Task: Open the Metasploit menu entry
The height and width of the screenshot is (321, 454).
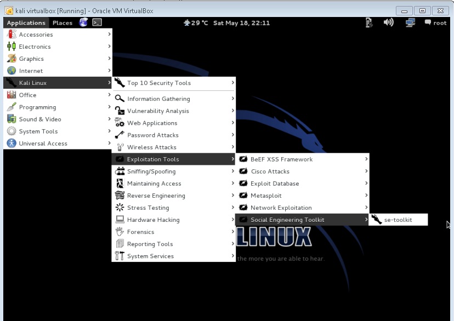Action: pyautogui.click(x=302, y=196)
